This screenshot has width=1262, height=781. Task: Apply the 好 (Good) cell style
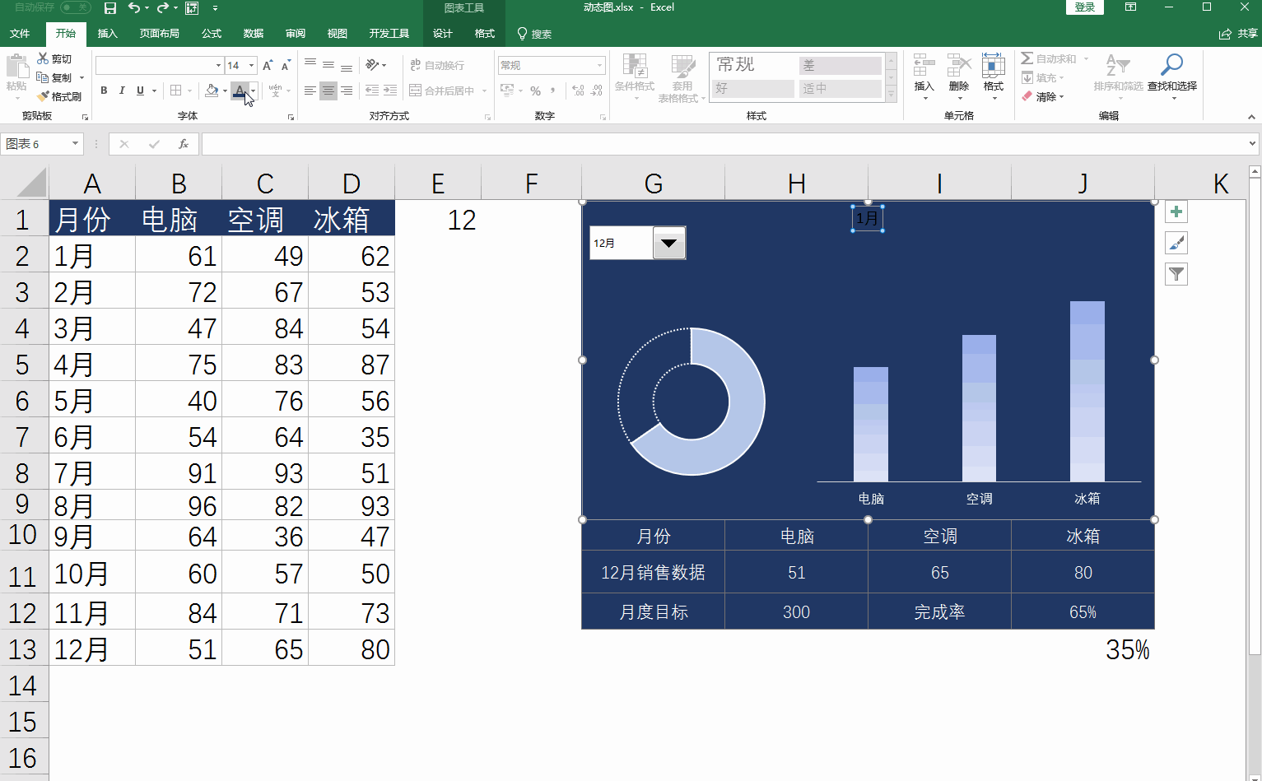(752, 88)
